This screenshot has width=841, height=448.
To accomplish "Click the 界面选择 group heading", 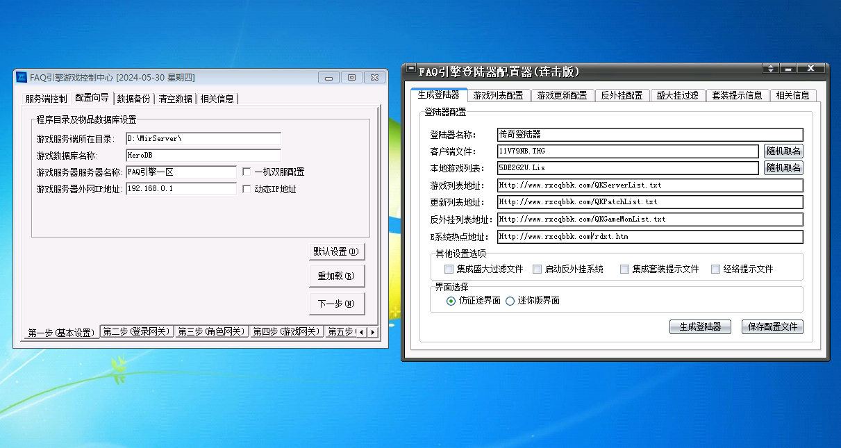I will point(452,287).
